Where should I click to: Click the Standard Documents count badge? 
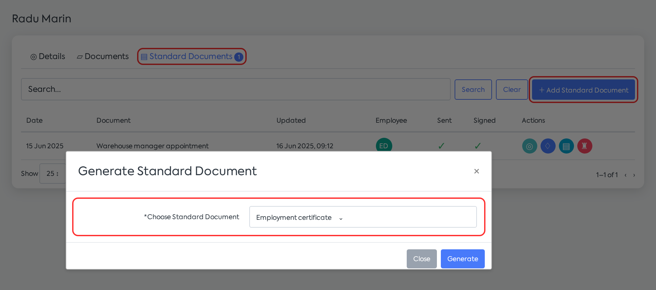click(239, 57)
